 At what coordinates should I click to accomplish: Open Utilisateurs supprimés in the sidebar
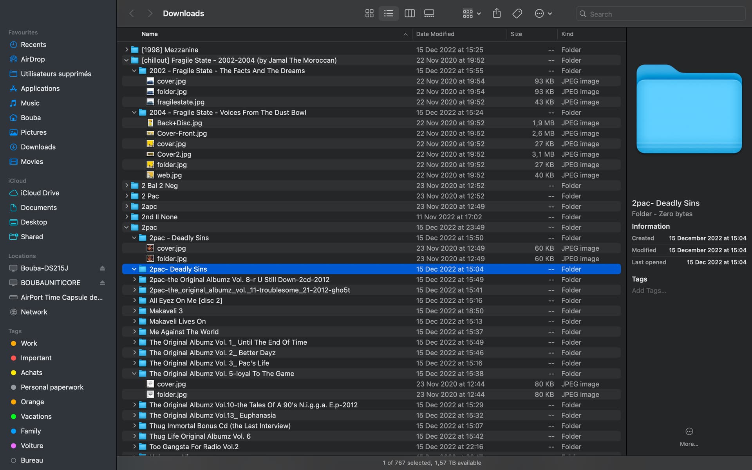56,74
